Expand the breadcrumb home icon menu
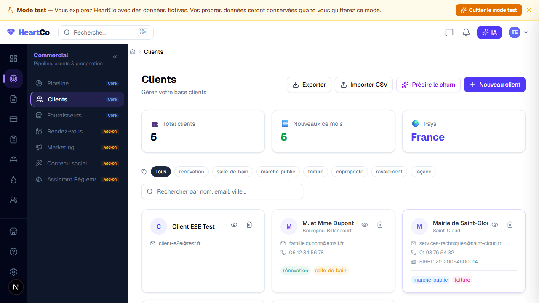This screenshot has width=539, height=303. click(x=133, y=51)
